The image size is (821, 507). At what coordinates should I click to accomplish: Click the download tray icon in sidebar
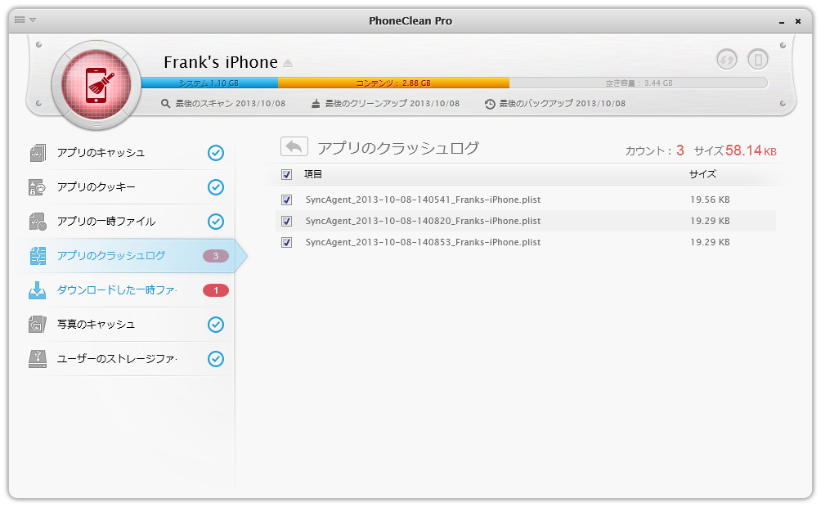(37, 290)
